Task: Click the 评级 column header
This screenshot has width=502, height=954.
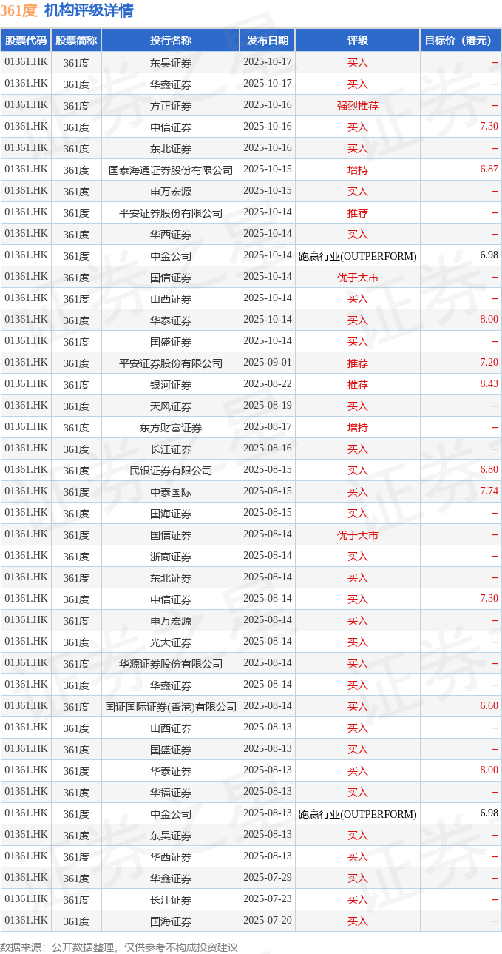Action: coord(358,41)
